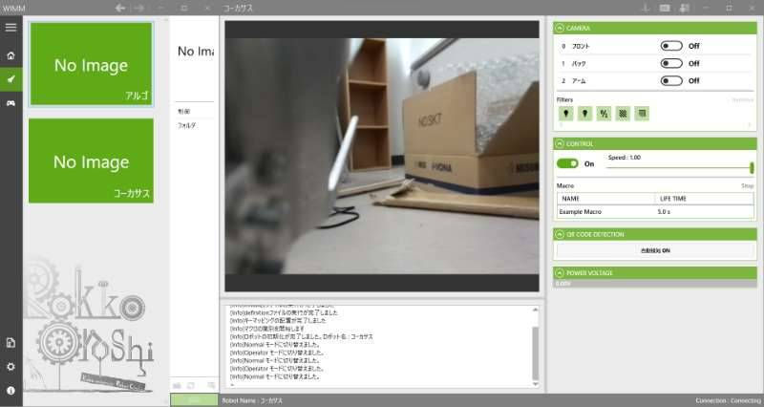Navigate back with the left arrow

(x=120, y=8)
